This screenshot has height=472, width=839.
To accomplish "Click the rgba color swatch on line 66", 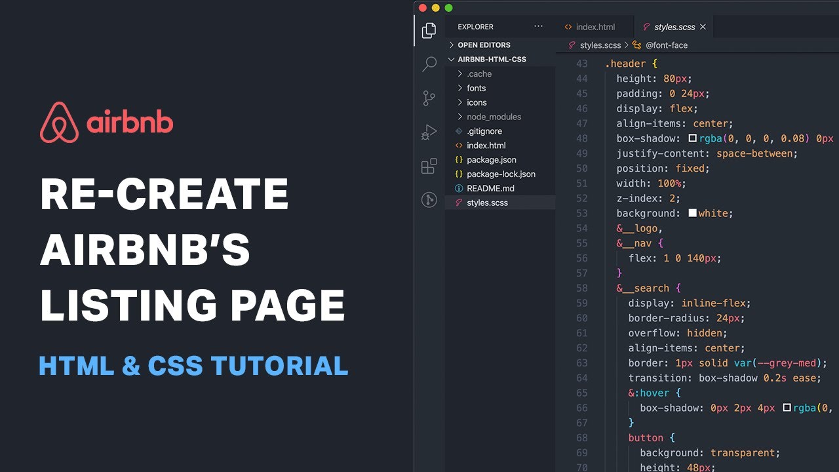I will coord(787,408).
